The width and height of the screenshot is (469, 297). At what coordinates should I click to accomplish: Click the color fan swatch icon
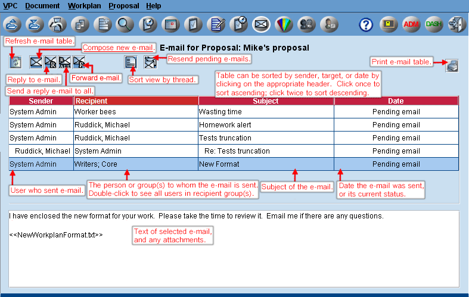(284, 24)
